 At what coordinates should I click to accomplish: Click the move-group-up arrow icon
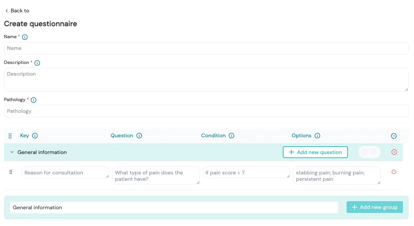pos(365,152)
